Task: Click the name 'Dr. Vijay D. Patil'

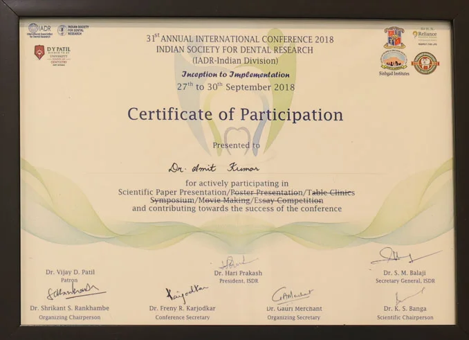Action: (x=70, y=272)
